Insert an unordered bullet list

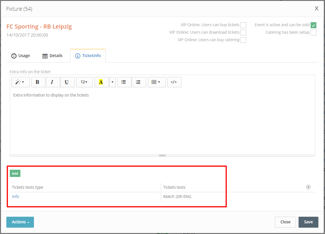[124, 82]
